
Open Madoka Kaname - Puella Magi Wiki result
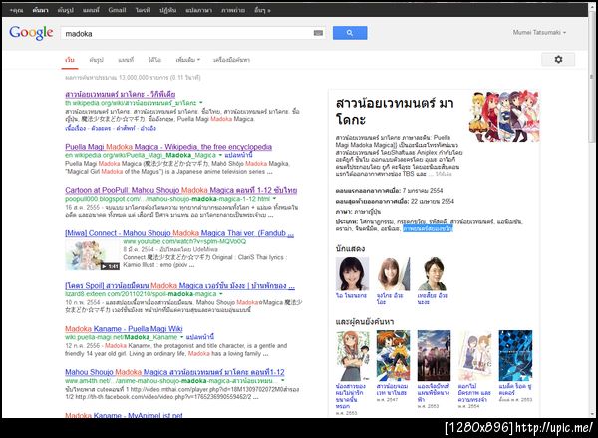coord(124,329)
